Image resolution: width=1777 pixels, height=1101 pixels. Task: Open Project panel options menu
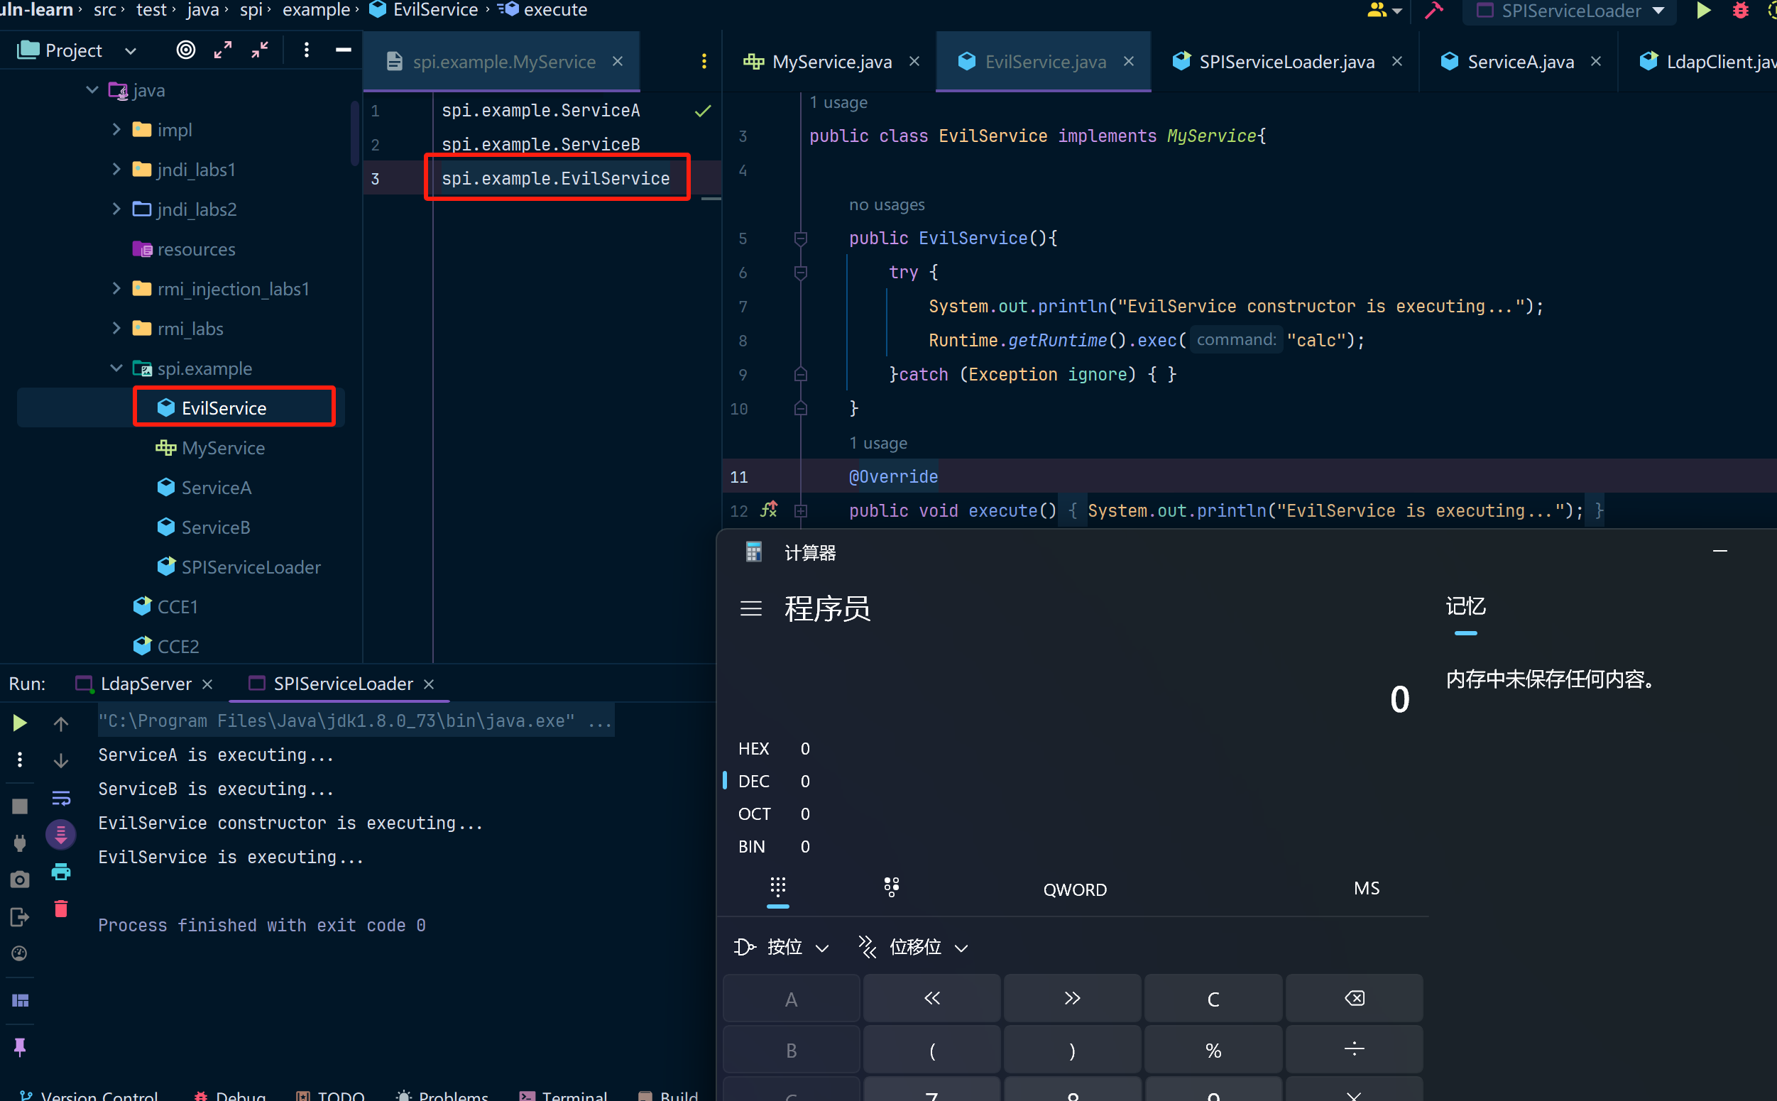point(307,50)
